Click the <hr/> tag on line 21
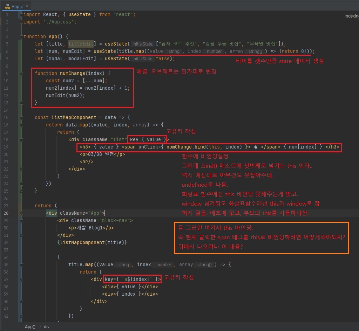This screenshot has width=359, height=331. [x=87, y=161]
